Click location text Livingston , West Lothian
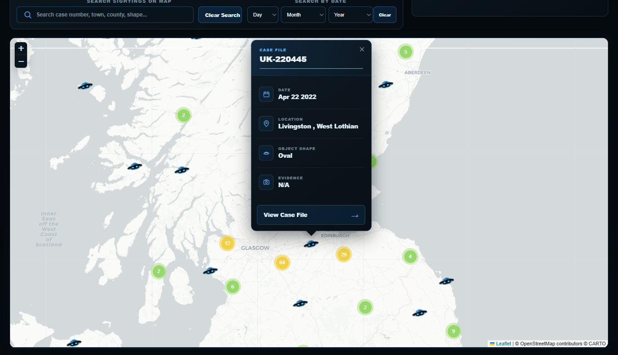This screenshot has width=618, height=355. pyautogui.click(x=318, y=126)
